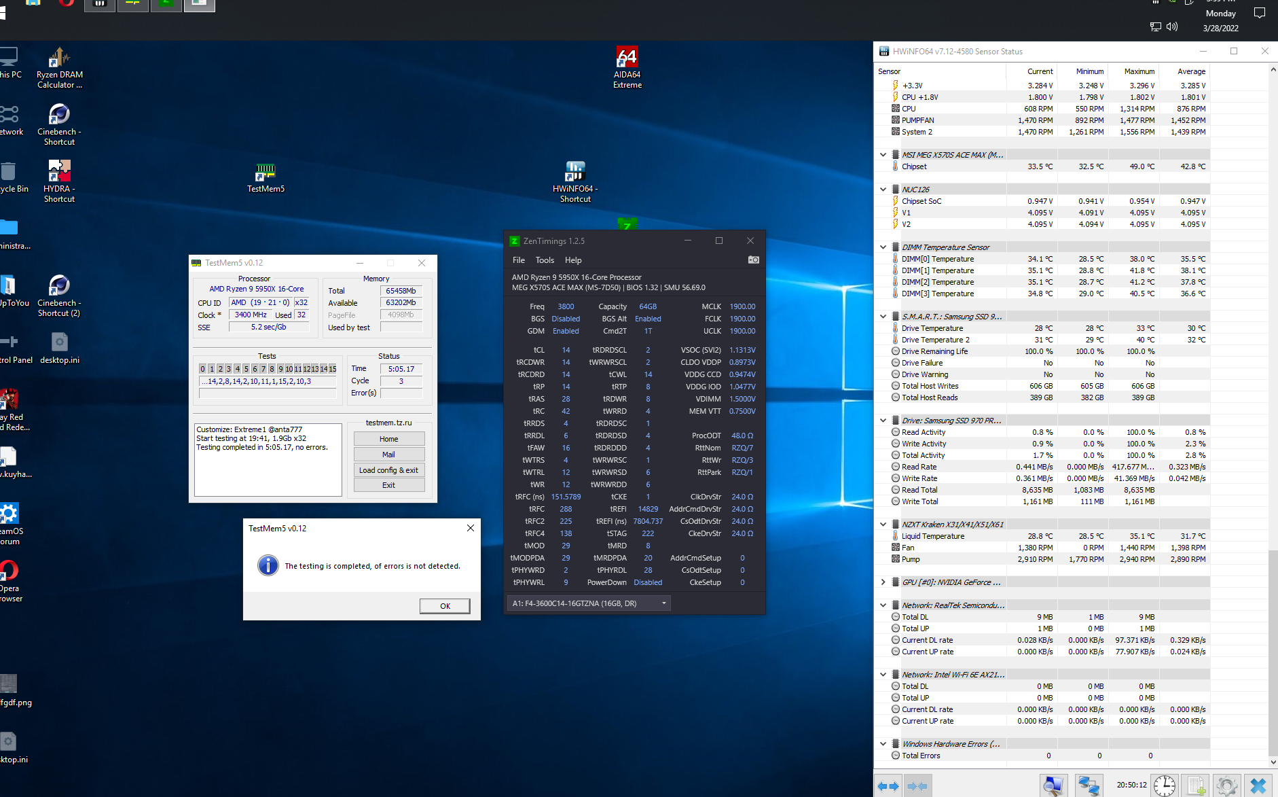Click the HWiNFO vertical scrollbar
Image resolution: width=1278 pixels, height=797 pixels.
pyautogui.click(x=1273, y=414)
